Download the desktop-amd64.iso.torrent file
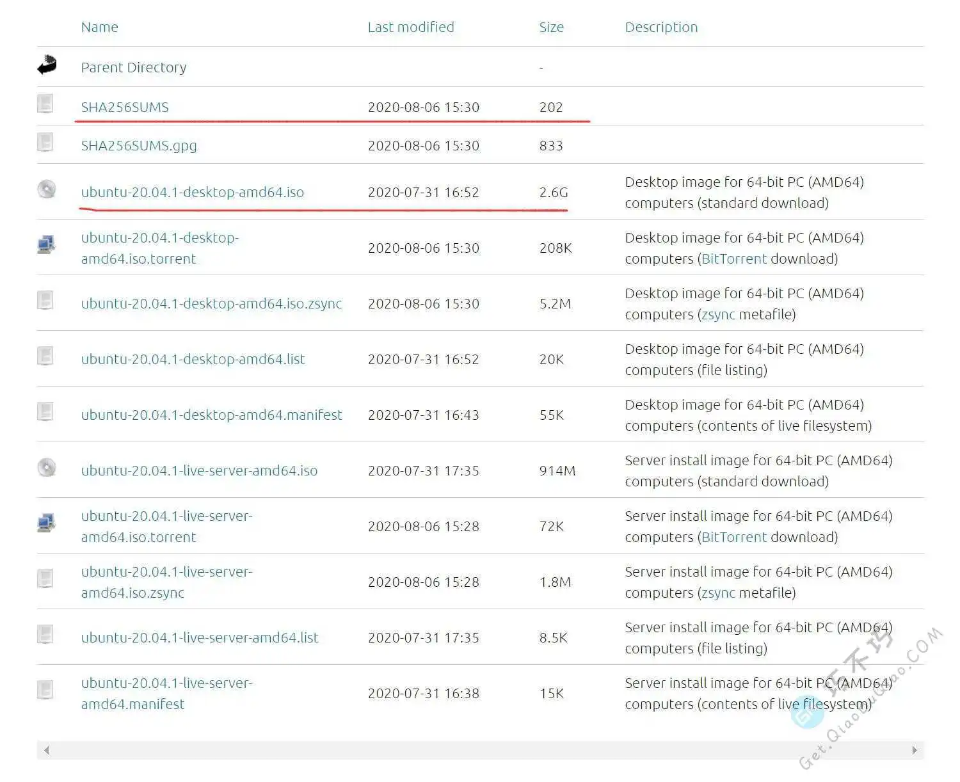This screenshot has width=960, height=782. coord(160,248)
